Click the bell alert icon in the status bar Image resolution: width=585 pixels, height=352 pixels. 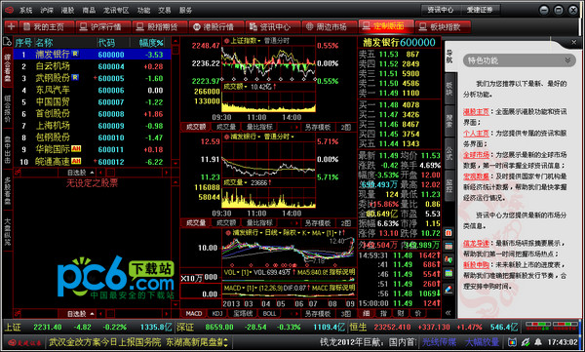(538, 342)
